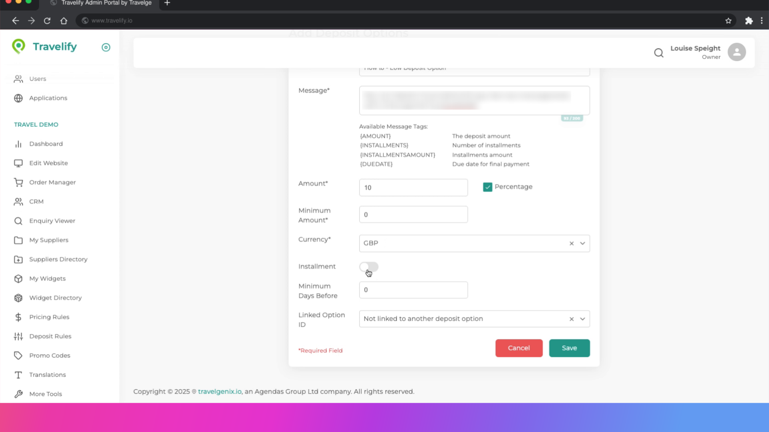This screenshot has height=432, width=769.
Task: Click the Pricing Rules dollar icon
Action: [x=18, y=317]
